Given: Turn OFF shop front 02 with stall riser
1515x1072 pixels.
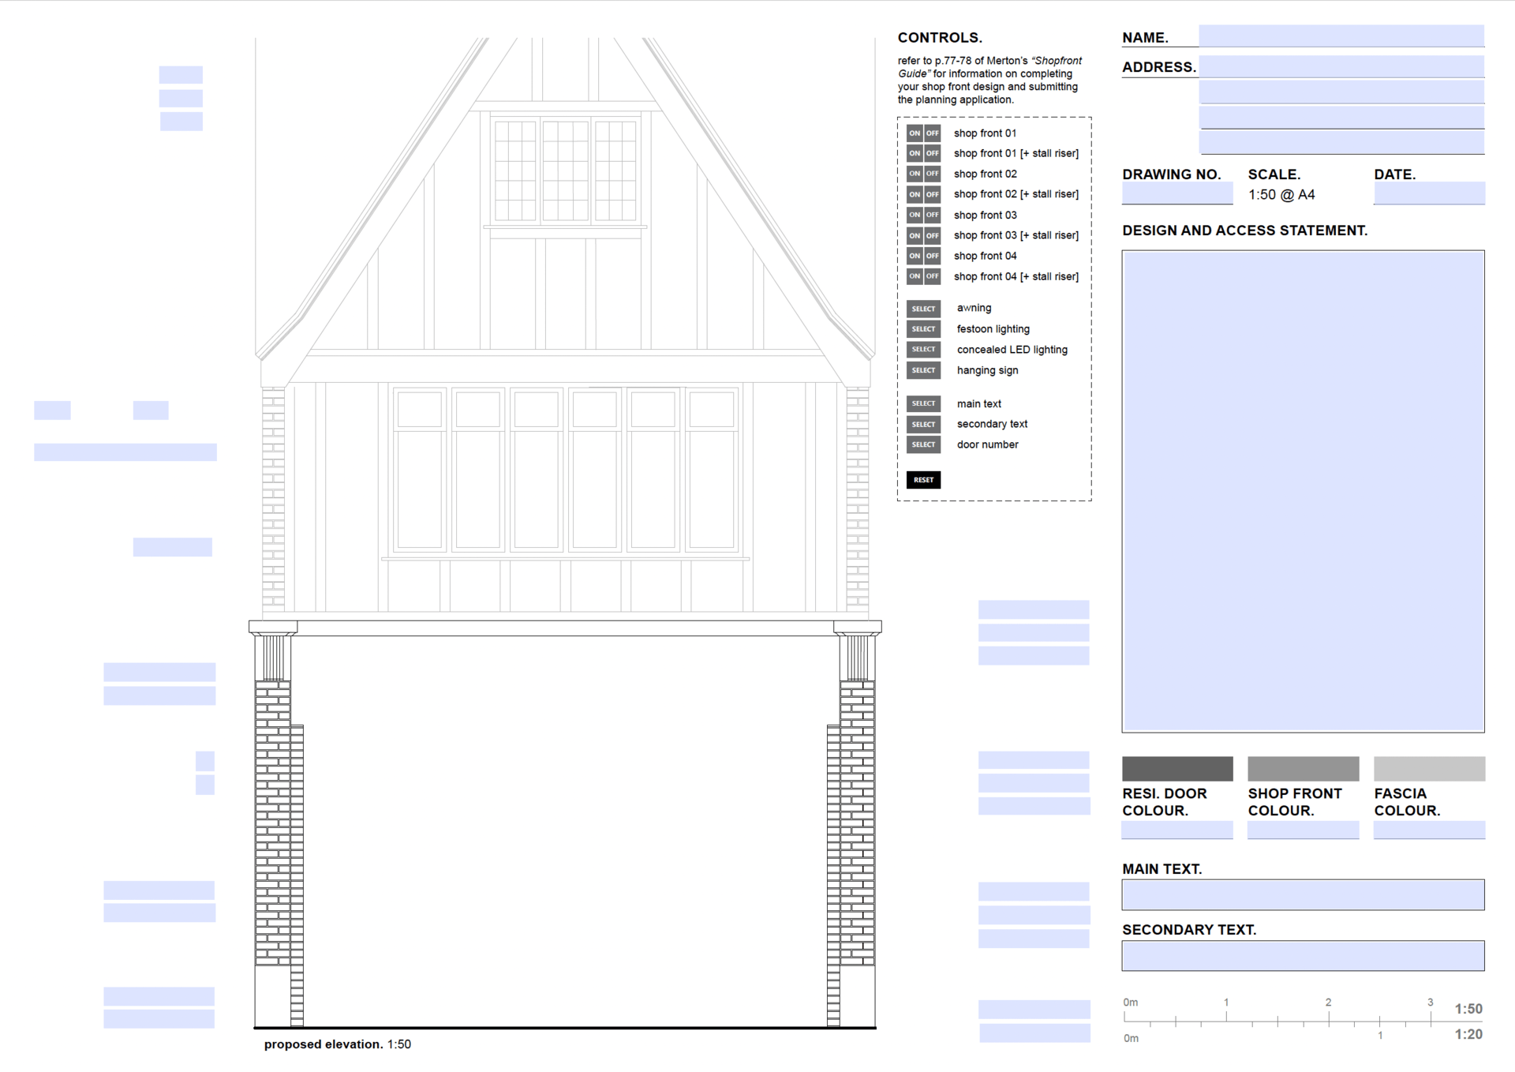Looking at the screenshot, I should 933,194.
